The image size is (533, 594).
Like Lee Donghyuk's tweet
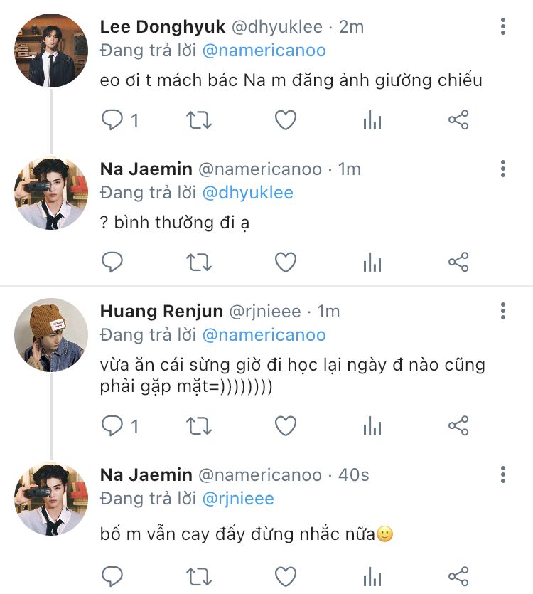[286, 120]
